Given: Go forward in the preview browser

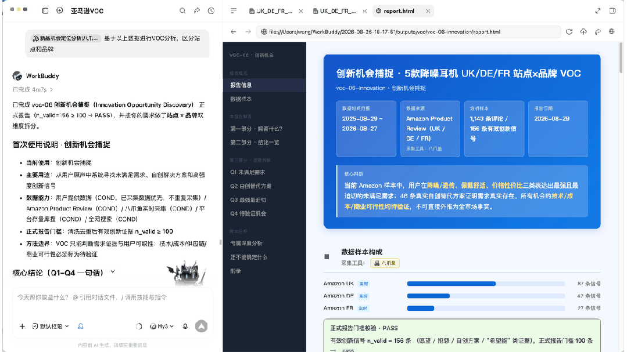Looking at the screenshot, I should [248, 31].
